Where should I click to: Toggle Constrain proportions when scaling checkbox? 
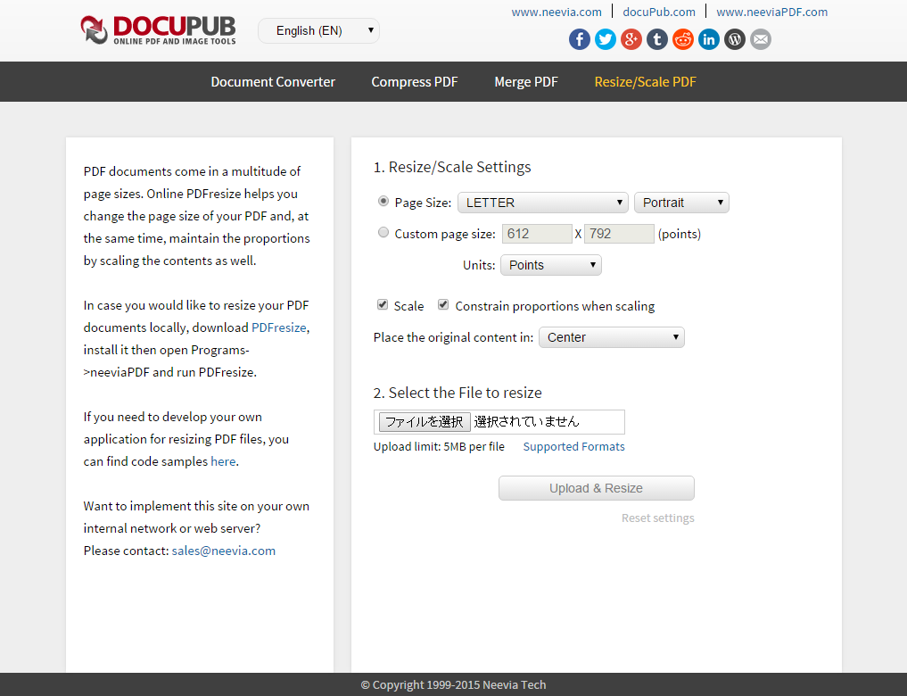pos(443,305)
